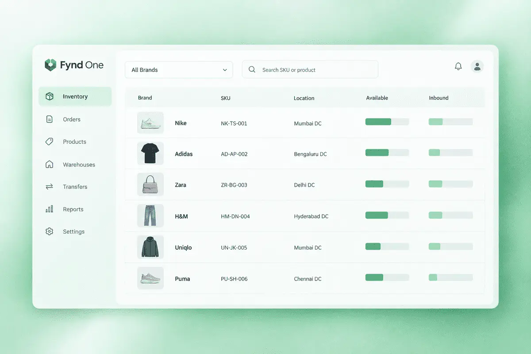Click the Puma Inbound progress bar
The image size is (531, 354).
450,277
